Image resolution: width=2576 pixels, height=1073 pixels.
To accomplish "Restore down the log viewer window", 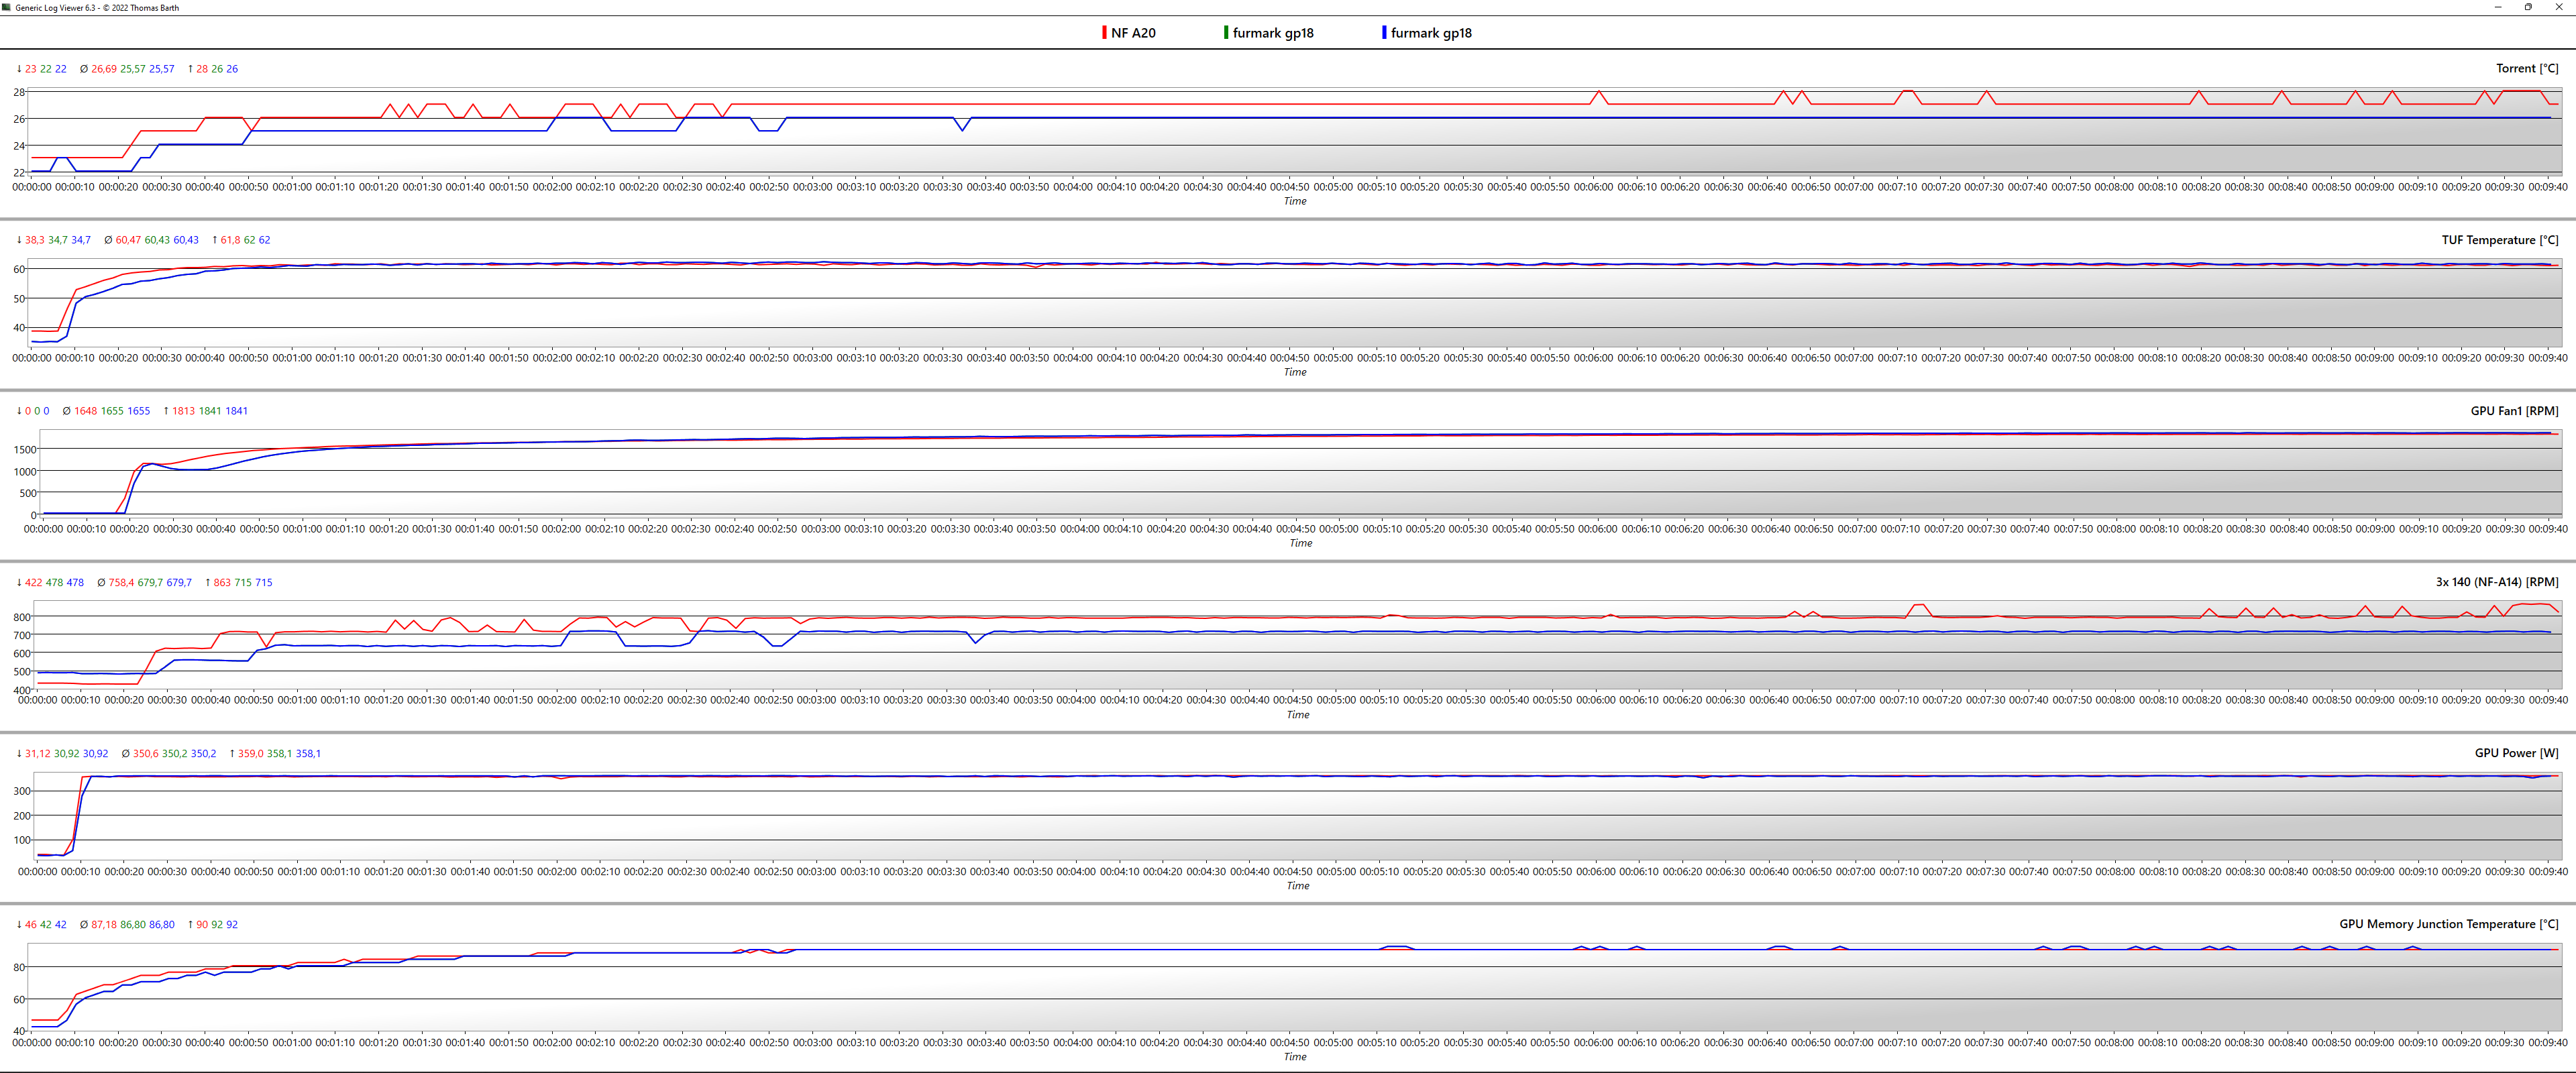I will 2528,7.
